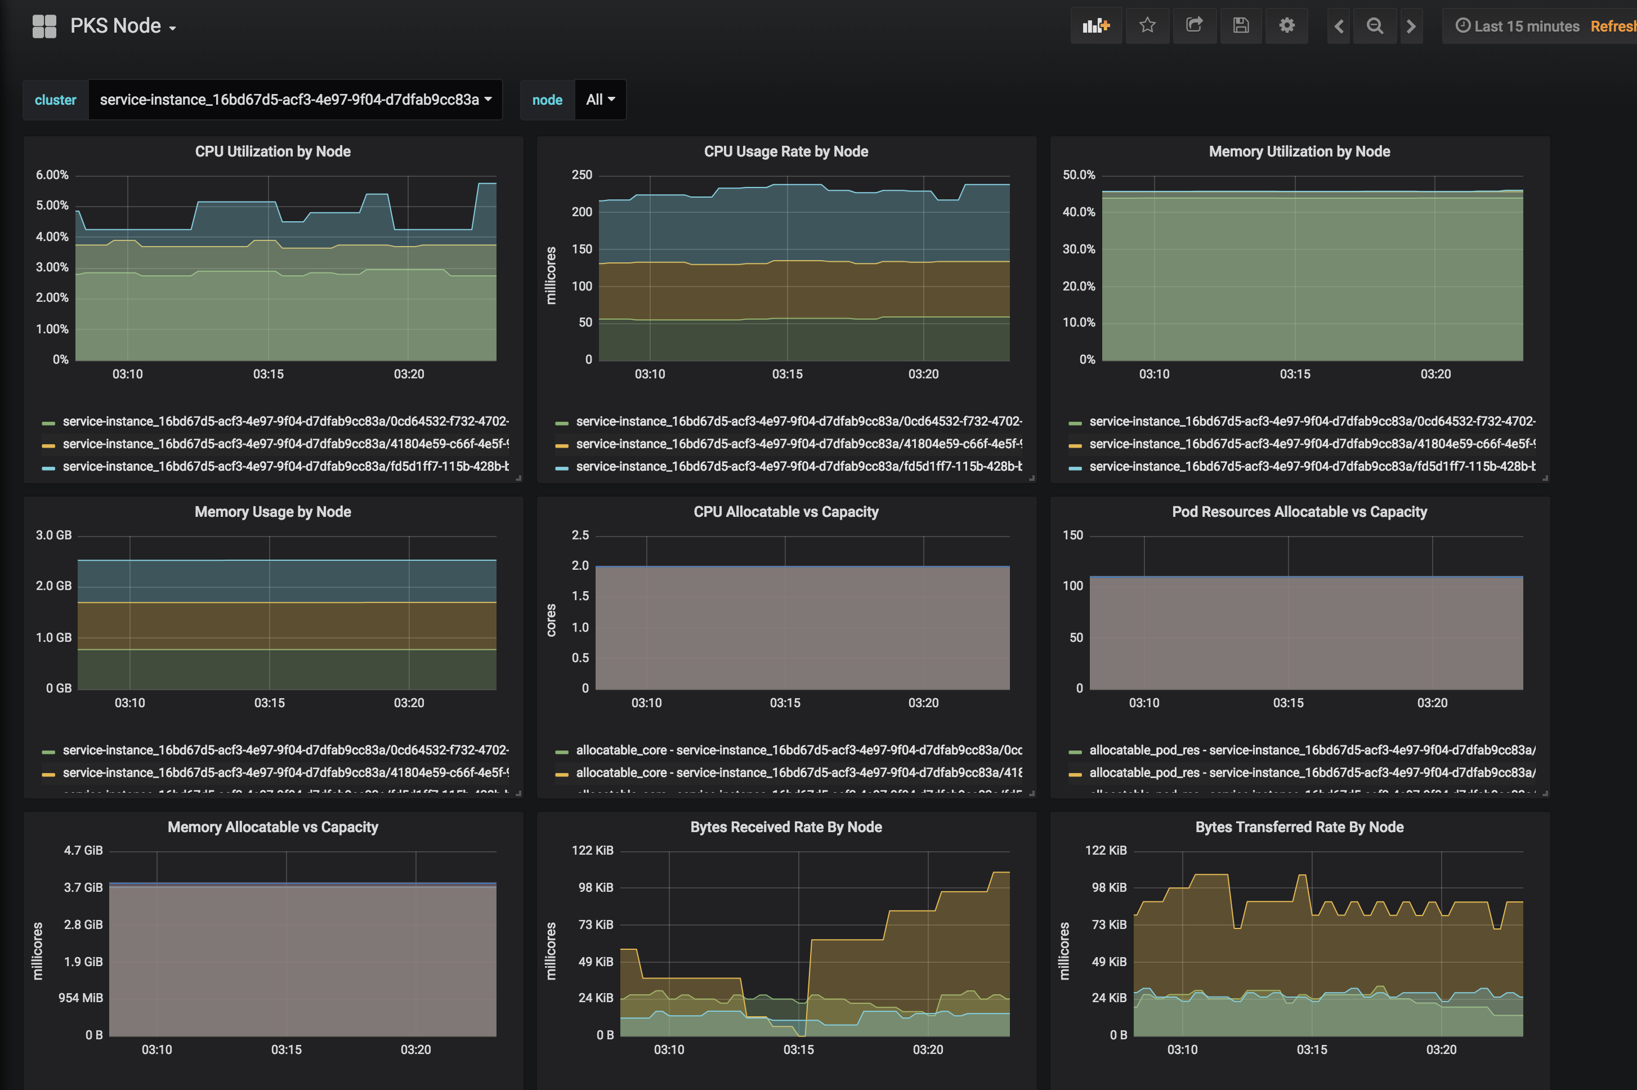
Task: Click the Refresh button
Action: pyautogui.click(x=1614, y=26)
